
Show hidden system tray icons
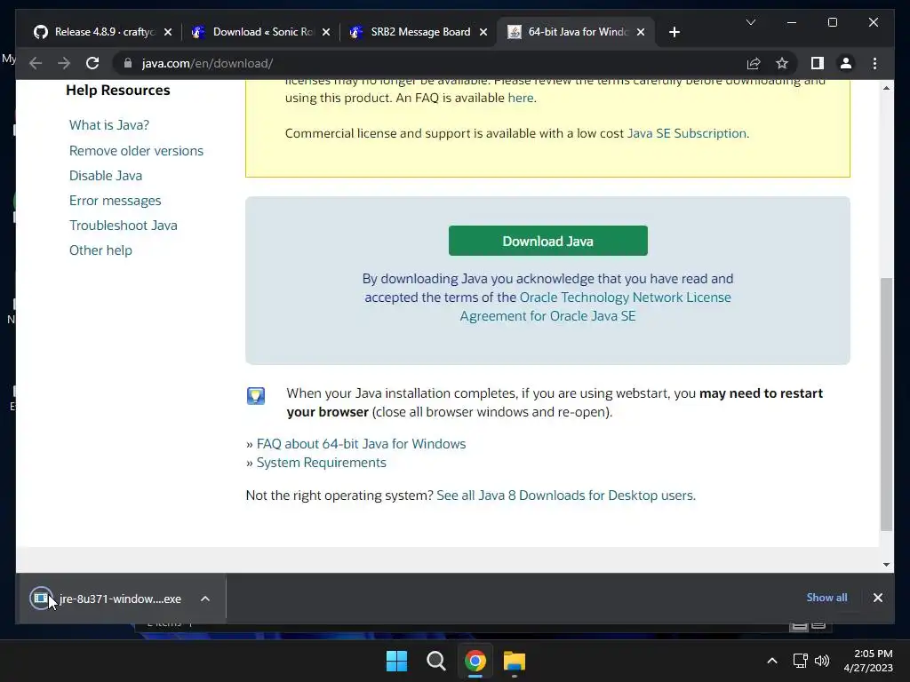coord(772,661)
